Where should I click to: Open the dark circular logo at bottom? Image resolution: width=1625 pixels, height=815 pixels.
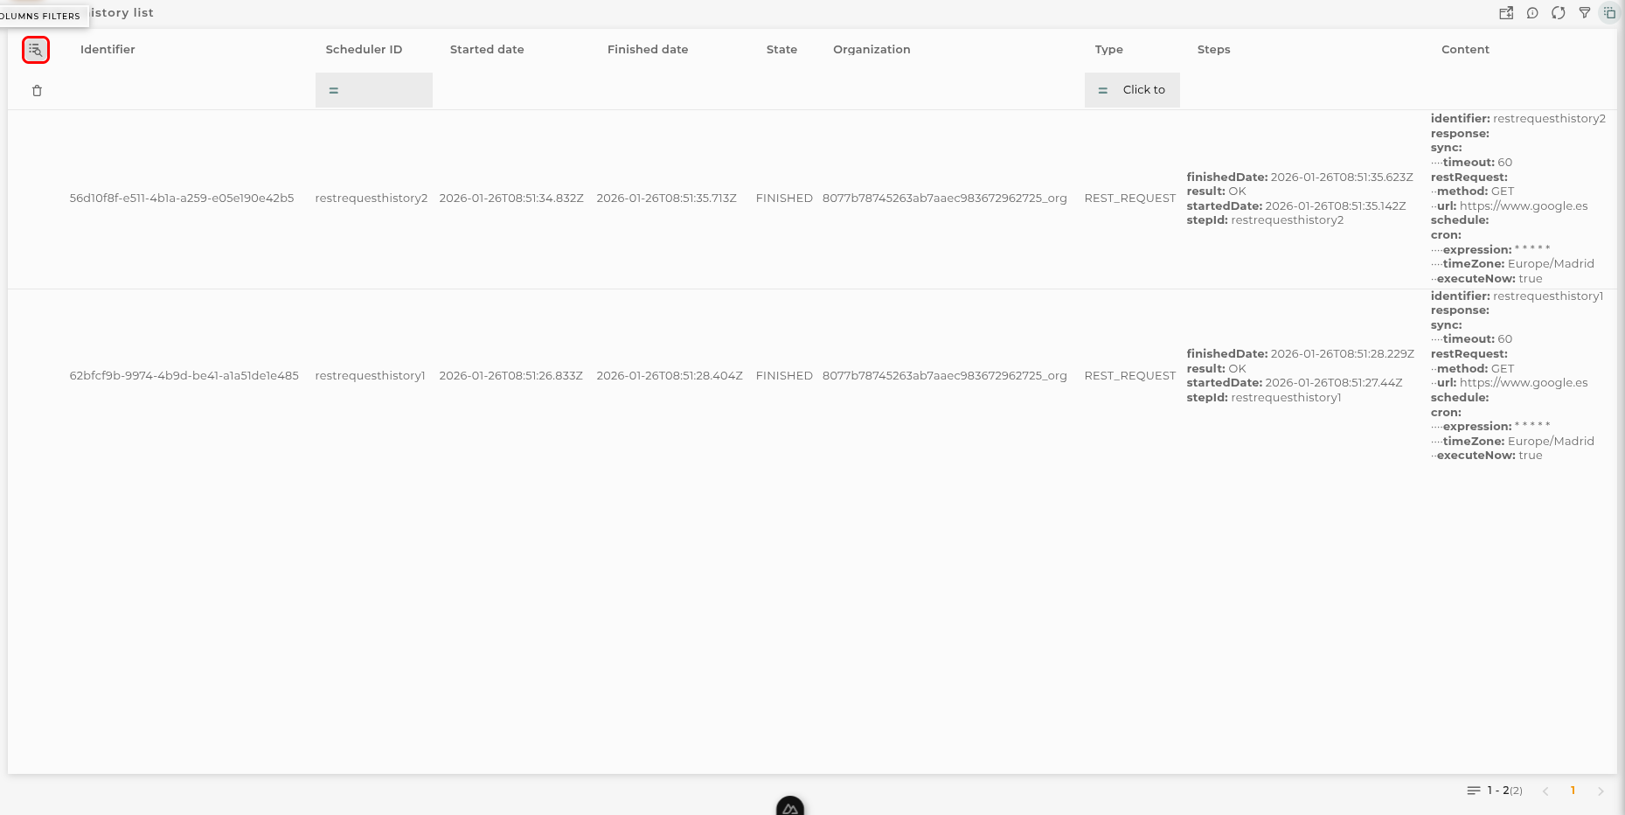click(x=790, y=806)
